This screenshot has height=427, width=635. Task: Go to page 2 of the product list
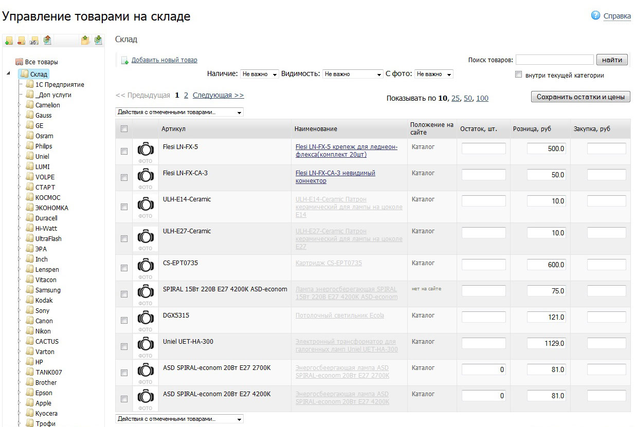pyautogui.click(x=186, y=95)
